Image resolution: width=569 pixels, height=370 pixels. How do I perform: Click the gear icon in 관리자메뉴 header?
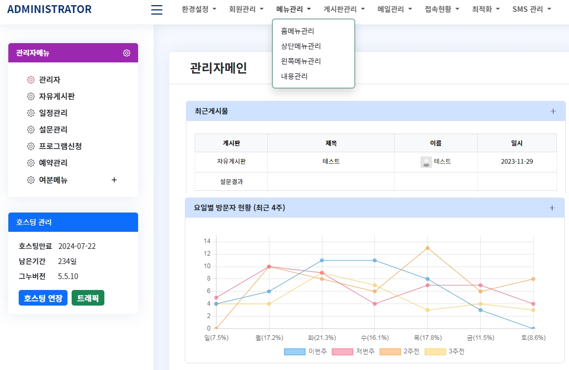pos(127,53)
